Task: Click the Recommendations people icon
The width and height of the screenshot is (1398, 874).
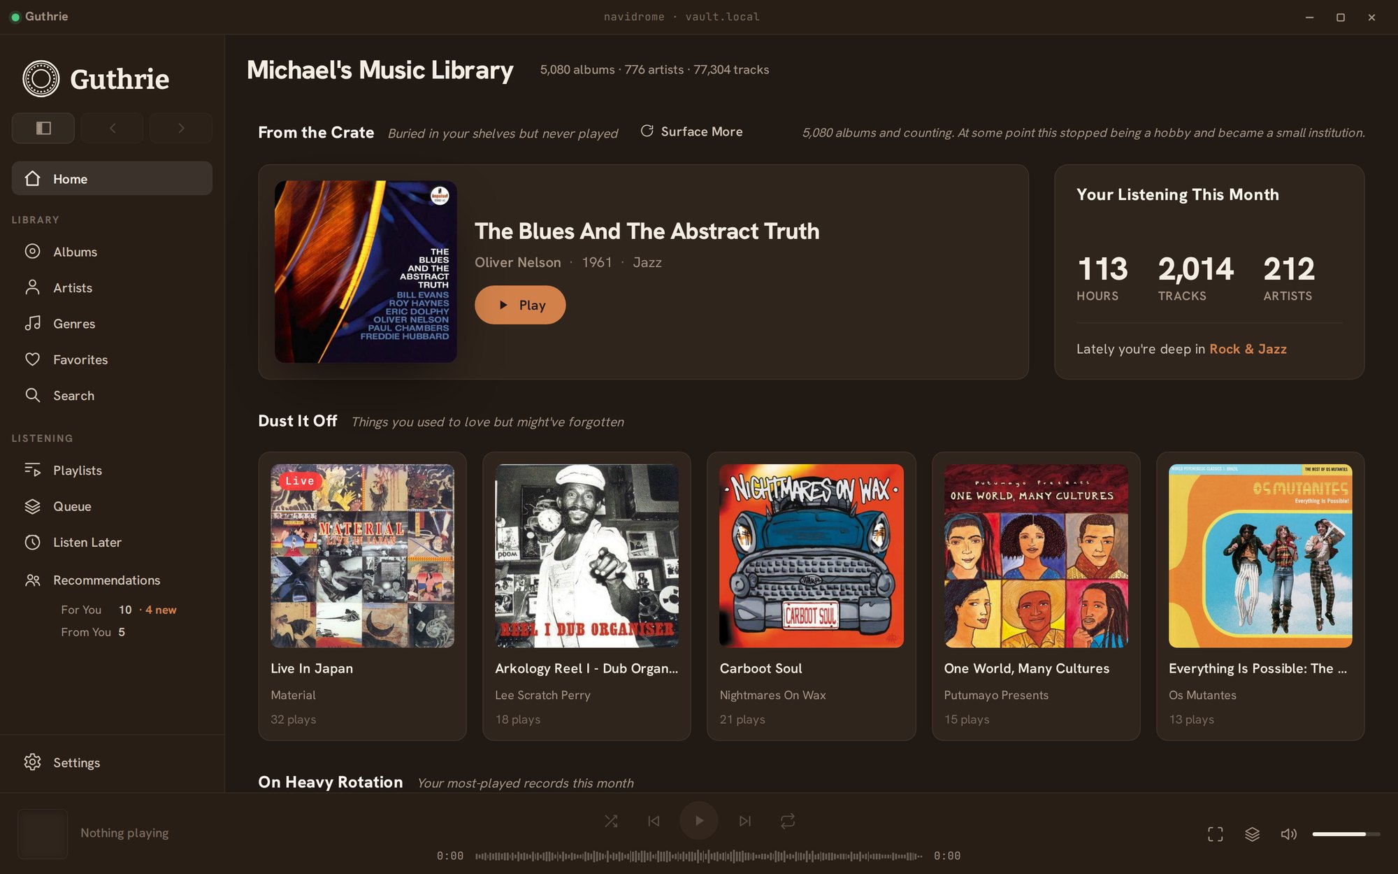Action: 32,580
